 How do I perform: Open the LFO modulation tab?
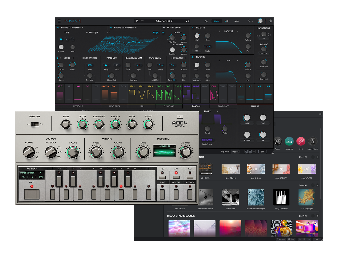142,106
